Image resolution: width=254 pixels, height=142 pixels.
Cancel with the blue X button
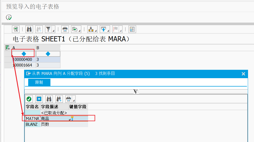pos(39,99)
